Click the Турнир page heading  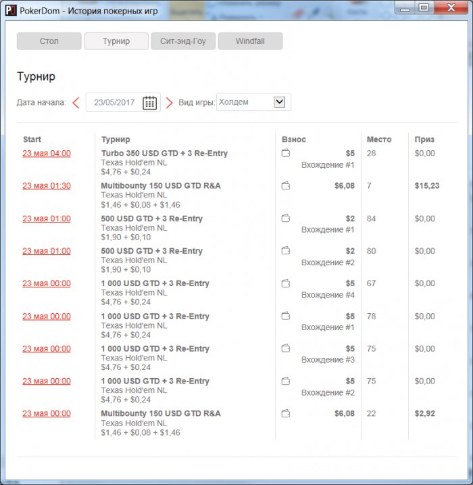pos(36,76)
